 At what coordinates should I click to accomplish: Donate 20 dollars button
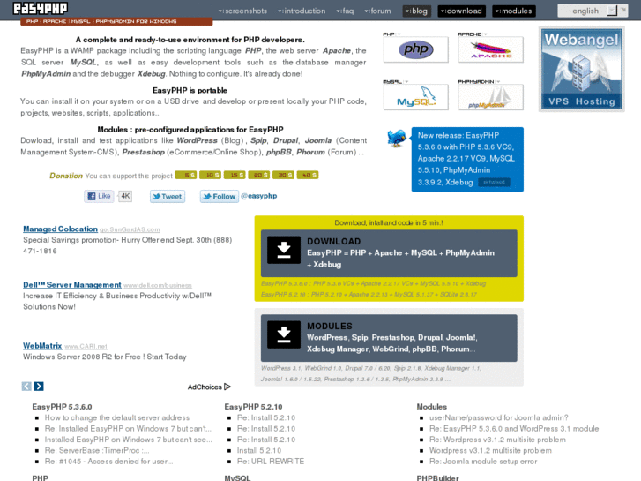pyautogui.click(x=258, y=175)
